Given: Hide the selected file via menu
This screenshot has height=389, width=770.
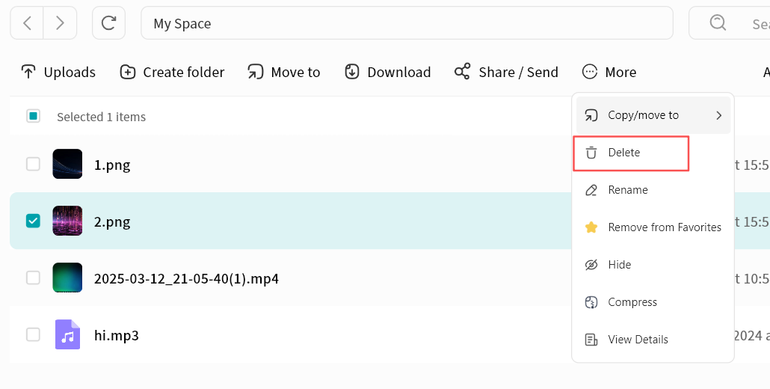Looking at the screenshot, I should 619,265.
